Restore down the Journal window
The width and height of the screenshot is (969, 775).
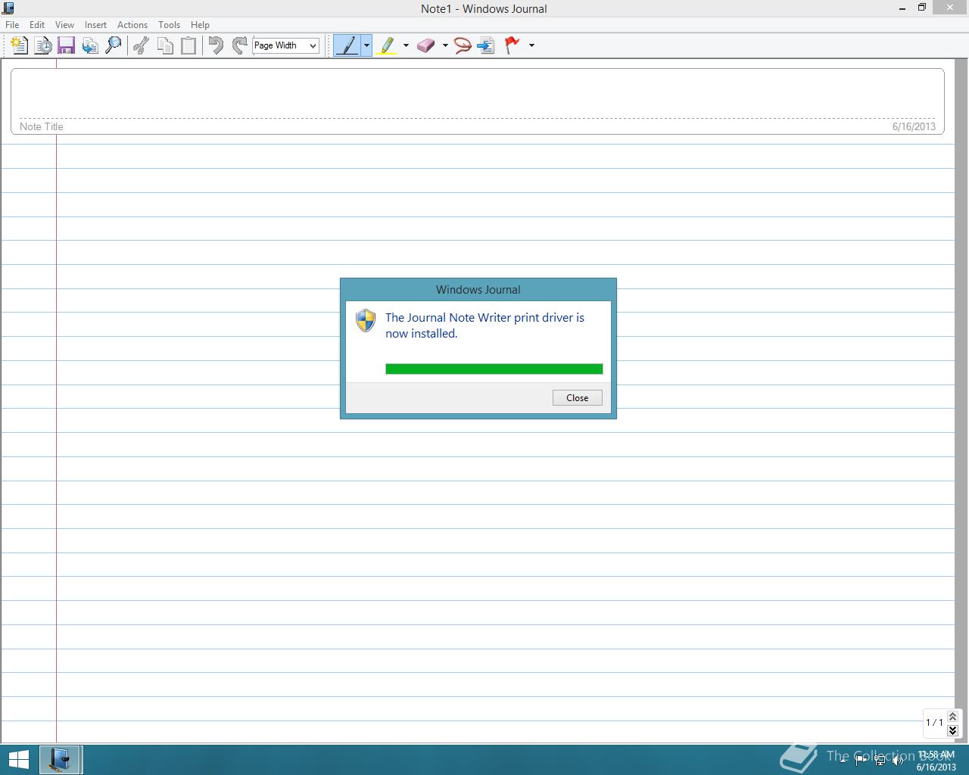pyautogui.click(x=922, y=8)
